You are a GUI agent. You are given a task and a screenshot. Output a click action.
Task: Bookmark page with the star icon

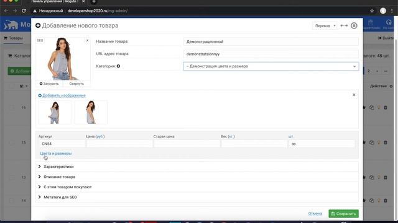point(372,11)
